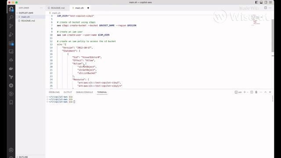Toggle primary side bar visibility
Image resolution: width=281 pixels, height=158 pixels.
(x=256, y=2)
